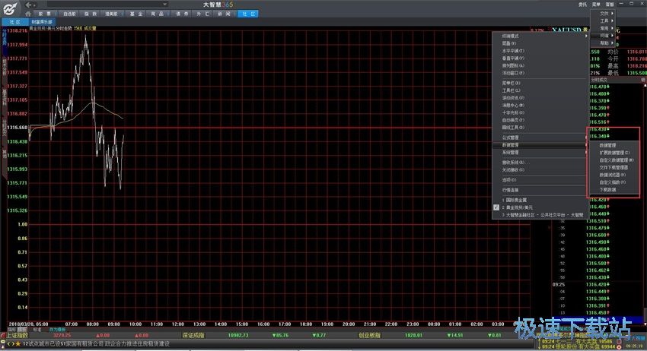
Task: Expand the 常用 menu entry
Action: click(x=604, y=28)
